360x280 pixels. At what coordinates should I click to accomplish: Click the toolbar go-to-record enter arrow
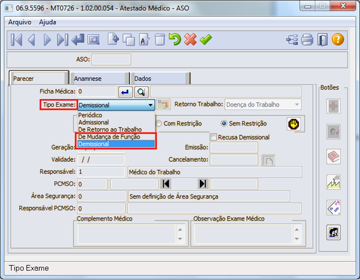pyautogui.click(x=78, y=40)
